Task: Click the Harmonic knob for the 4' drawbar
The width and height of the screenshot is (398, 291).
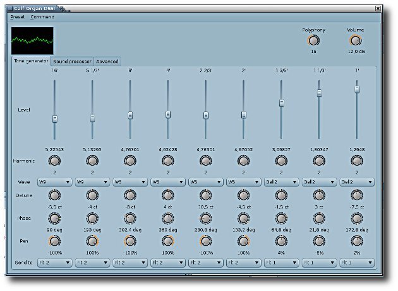Action: pos(168,161)
